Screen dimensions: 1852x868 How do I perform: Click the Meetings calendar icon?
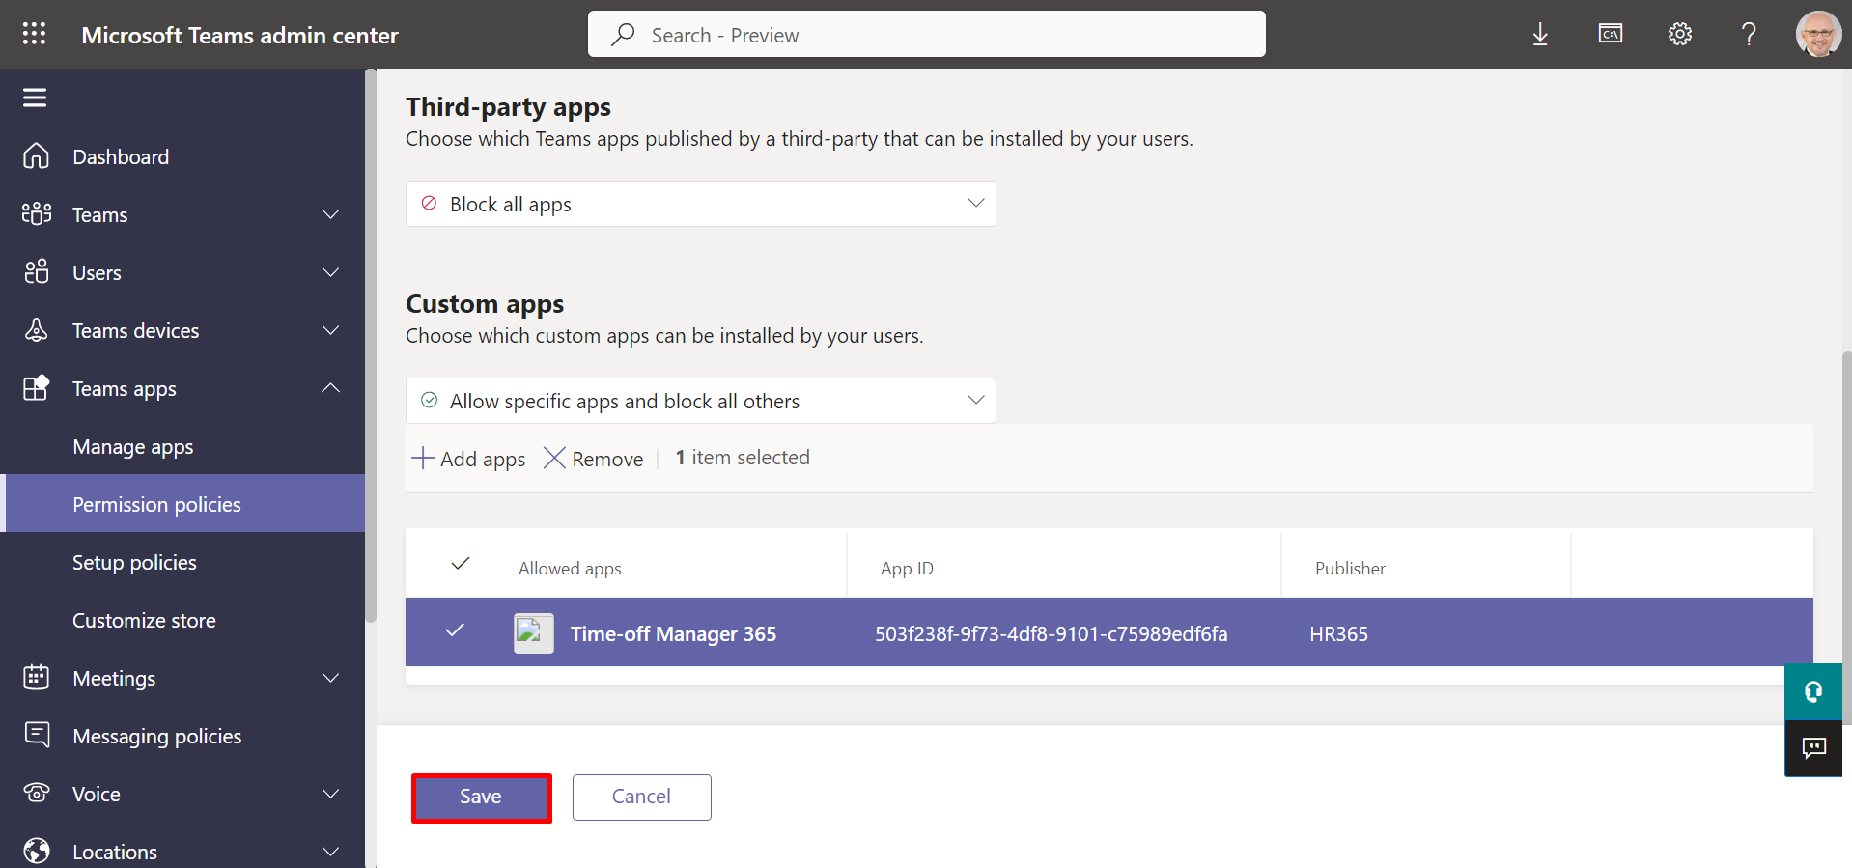[x=36, y=678]
